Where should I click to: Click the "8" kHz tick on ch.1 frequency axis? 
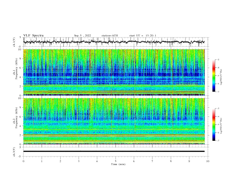pyautogui.click(x=21, y=59)
